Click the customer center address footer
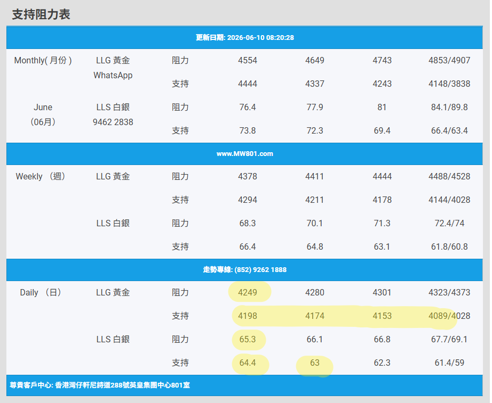Viewport: 492px width, 403px height. (100, 385)
